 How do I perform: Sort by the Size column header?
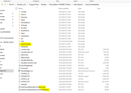click(x=99, y=9)
